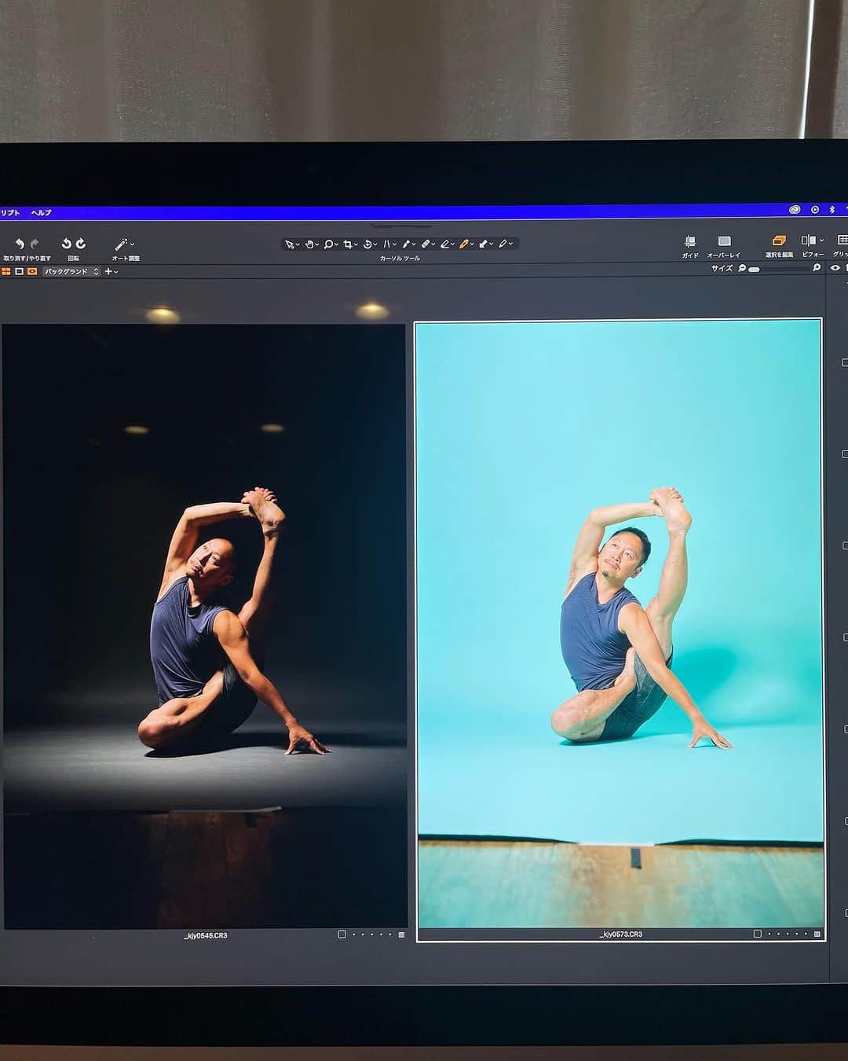The height and width of the screenshot is (1061, 848).
Task: Click the Edit Selected (選択を編集) icon
Action: 779,240
